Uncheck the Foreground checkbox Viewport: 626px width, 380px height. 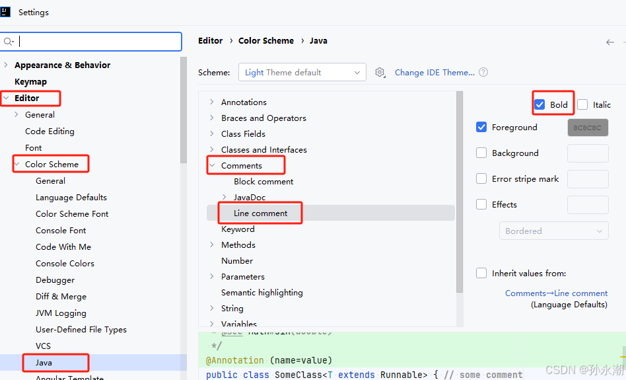481,127
